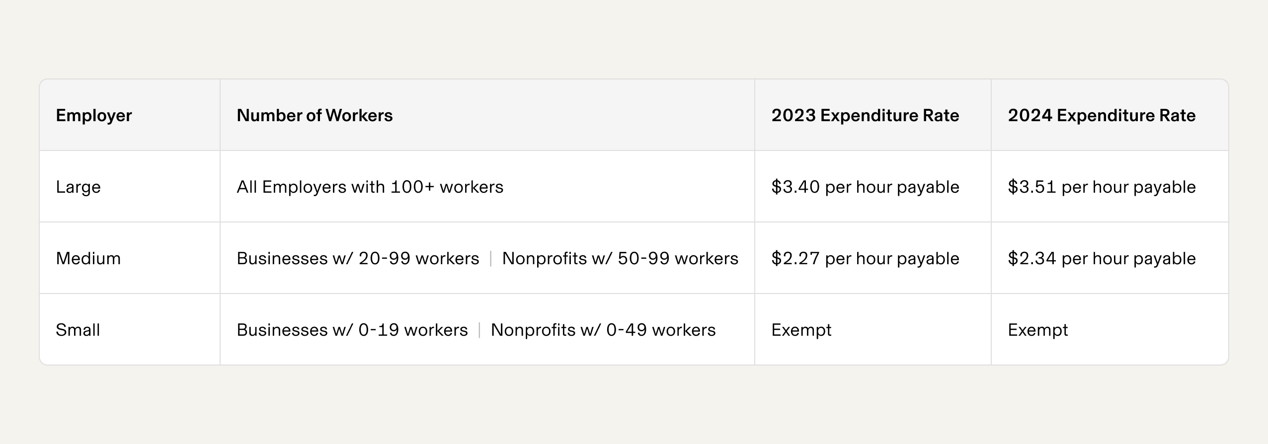Select the $2.34 per hour payable cell
The height and width of the screenshot is (444, 1268).
click(x=1102, y=259)
